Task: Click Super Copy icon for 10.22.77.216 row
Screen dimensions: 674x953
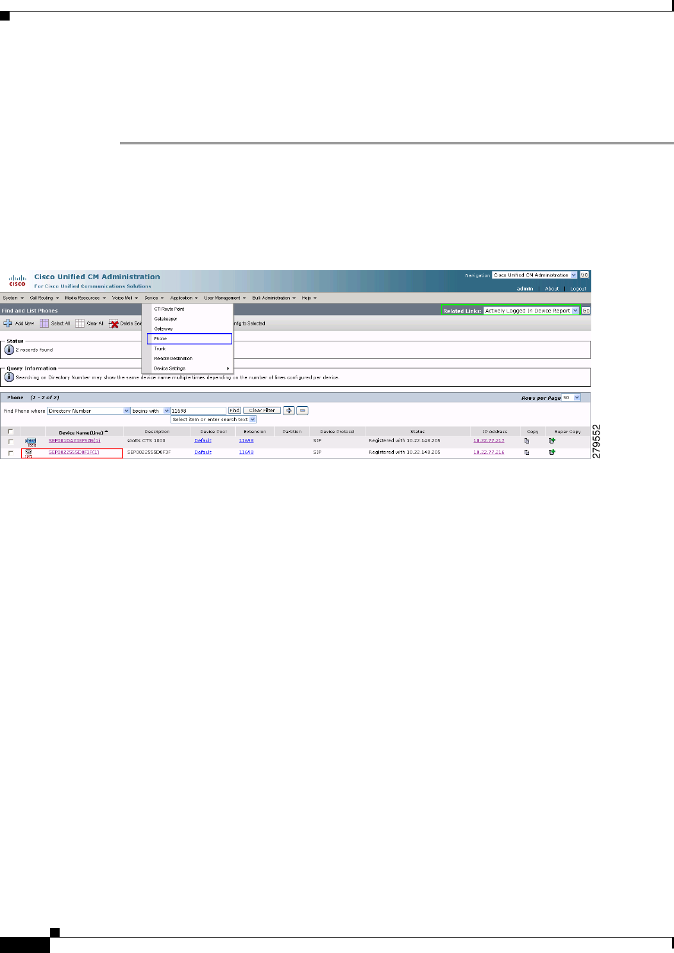Action: tap(552, 452)
